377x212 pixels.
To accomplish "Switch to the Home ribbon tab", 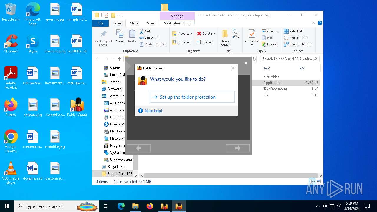I will coord(117,23).
